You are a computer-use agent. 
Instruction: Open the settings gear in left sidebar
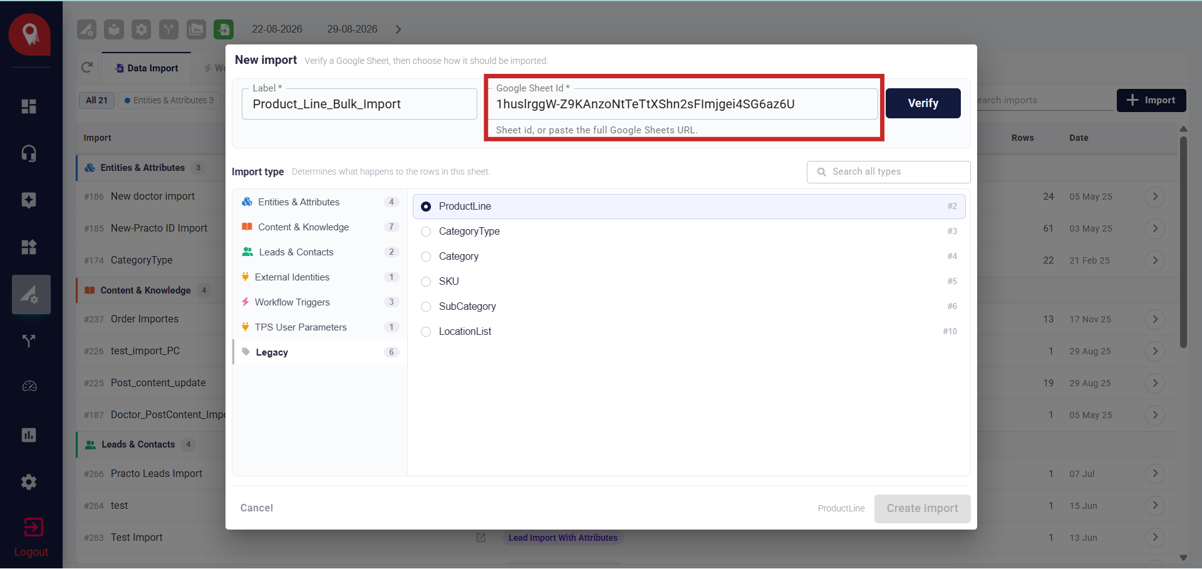point(29,482)
